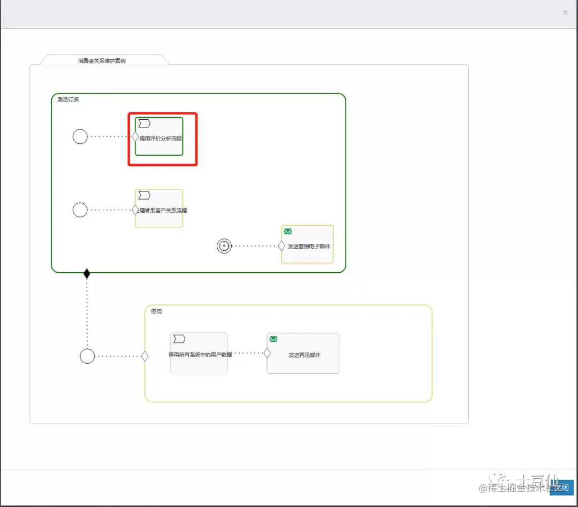
Task: Click the process icon in 停用所有系统中的用户数据
Action: (179, 339)
